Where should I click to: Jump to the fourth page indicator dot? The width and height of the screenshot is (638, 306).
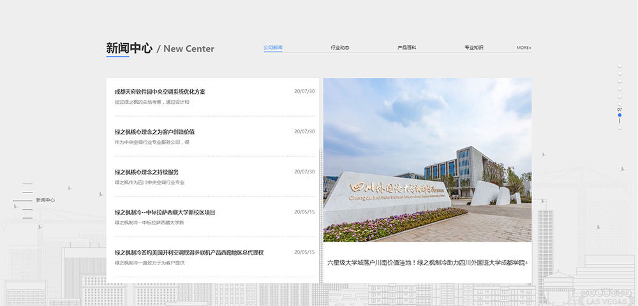pos(619,89)
